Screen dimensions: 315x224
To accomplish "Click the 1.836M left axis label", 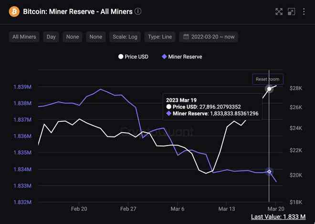I will [22, 136].
